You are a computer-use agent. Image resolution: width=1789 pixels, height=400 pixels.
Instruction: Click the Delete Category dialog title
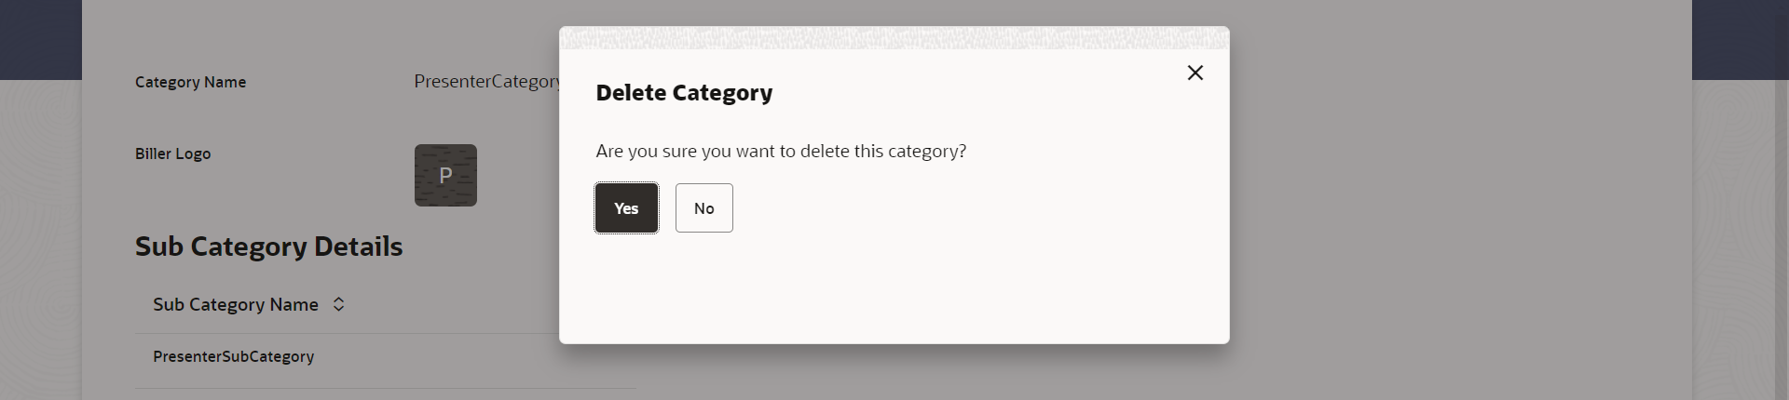pos(684,93)
